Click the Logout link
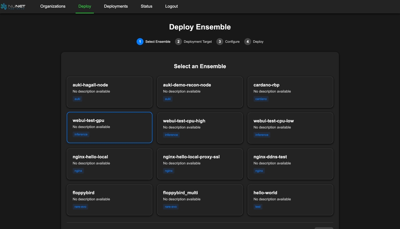 pyautogui.click(x=171, y=6)
